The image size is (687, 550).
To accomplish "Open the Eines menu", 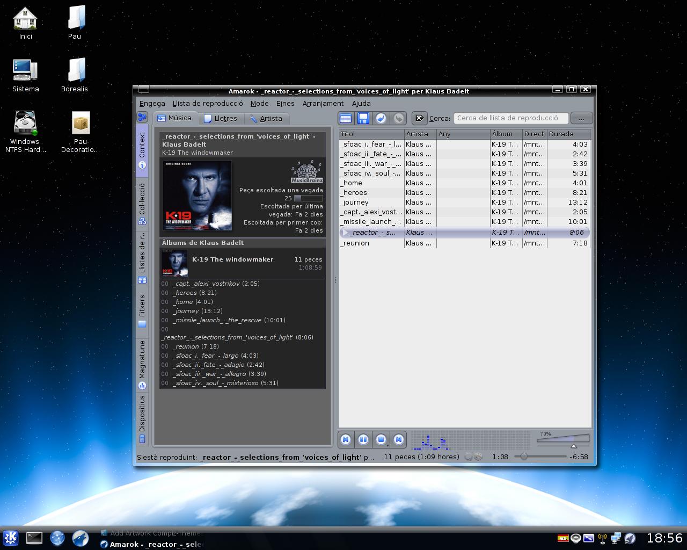I will [x=286, y=103].
